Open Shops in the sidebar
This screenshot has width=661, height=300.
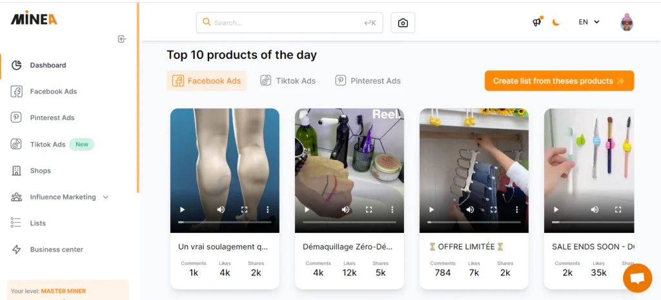40,171
